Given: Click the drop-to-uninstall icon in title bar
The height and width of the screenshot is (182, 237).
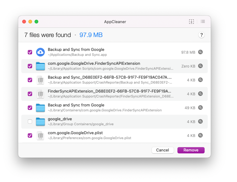Looking at the screenshot, I should click(x=191, y=22).
